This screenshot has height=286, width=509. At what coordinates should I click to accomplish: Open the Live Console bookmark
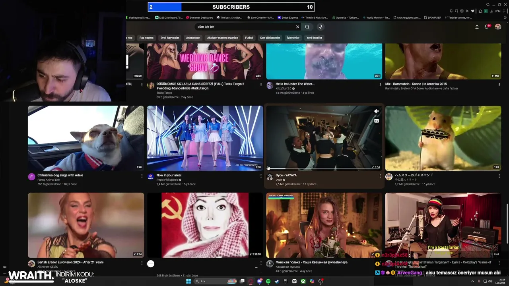point(260,17)
